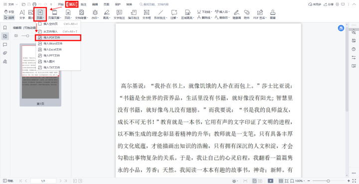Open the attachments panel in left sidebar
This screenshot has width=359, height=184.
point(5,53)
